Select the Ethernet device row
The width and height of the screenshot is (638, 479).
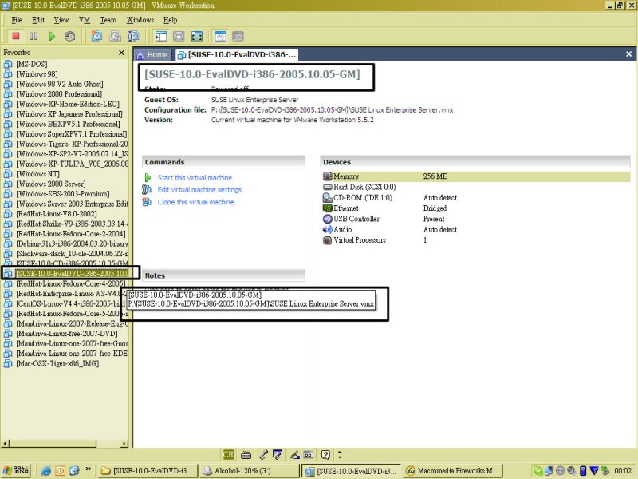click(x=476, y=208)
